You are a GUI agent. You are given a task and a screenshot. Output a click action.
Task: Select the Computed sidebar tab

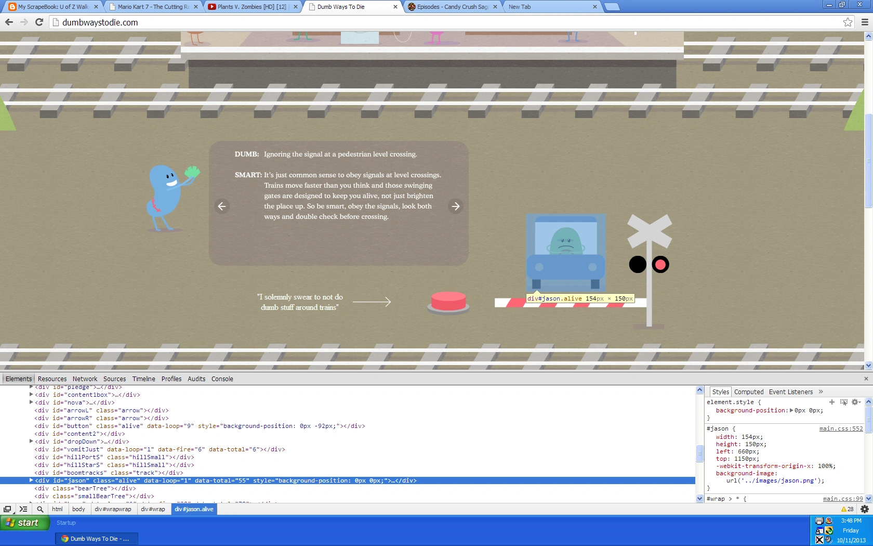[x=749, y=392]
